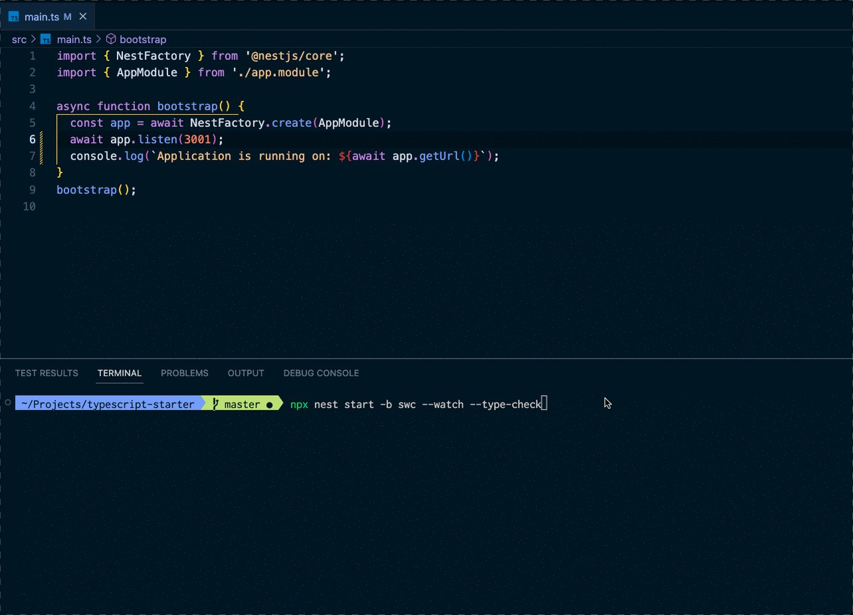Image resolution: width=853 pixels, height=615 pixels.
Task: Select the TEST RESULTS tab
Action: pyautogui.click(x=47, y=373)
